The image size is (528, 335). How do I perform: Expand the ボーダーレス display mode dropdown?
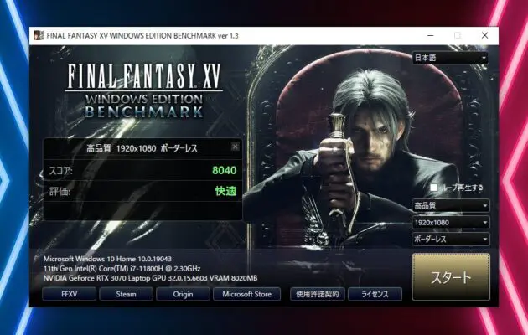pos(450,239)
